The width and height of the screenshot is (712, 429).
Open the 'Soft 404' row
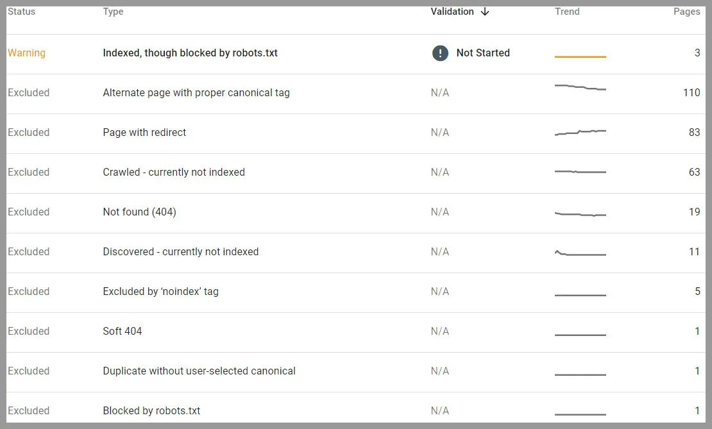(x=356, y=332)
